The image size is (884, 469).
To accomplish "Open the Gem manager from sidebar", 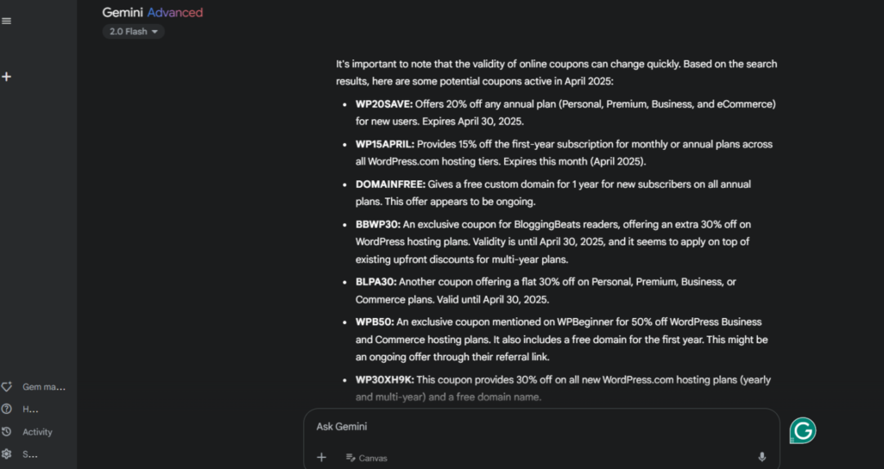I will point(33,387).
